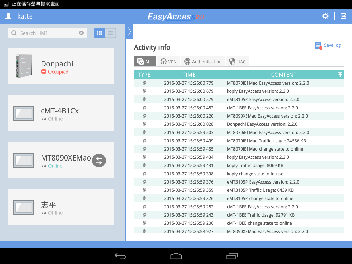The height and width of the screenshot is (264, 352).
Task: Click the katte username label
Action: click(25, 16)
